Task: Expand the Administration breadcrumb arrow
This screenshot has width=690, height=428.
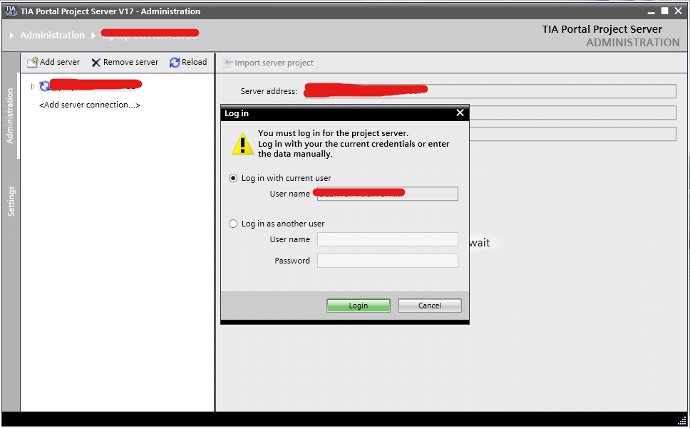Action: [12, 35]
